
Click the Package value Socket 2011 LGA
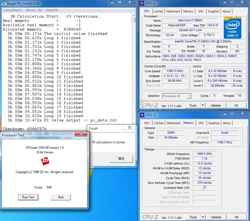pyautogui.click(x=190, y=30)
